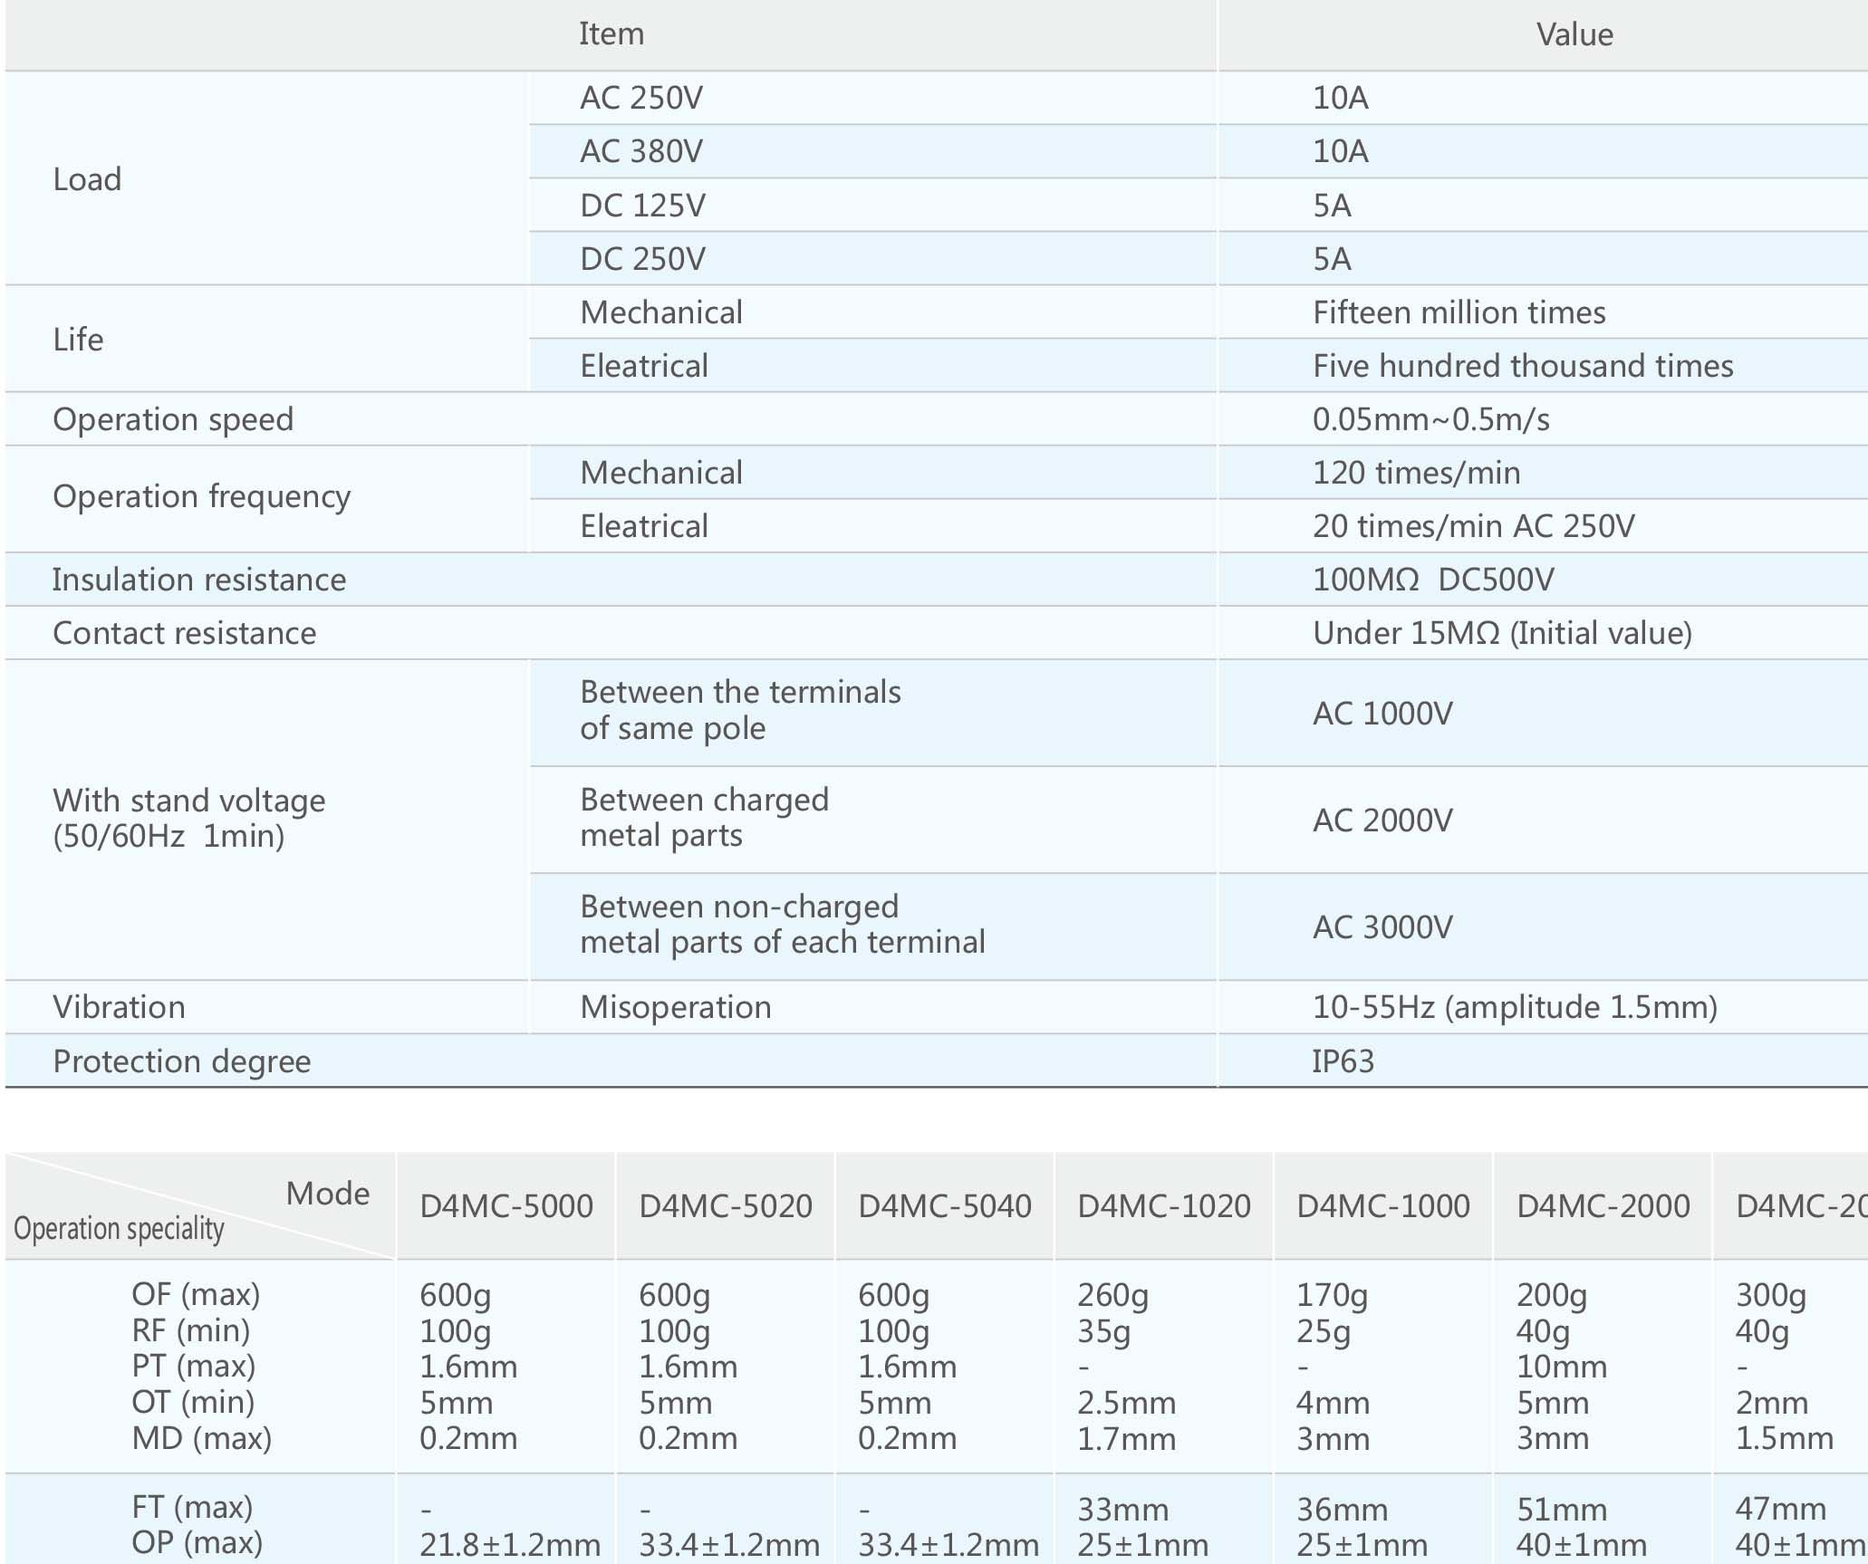The width and height of the screenshot is (1868, 1564).
Task: Select the 'D4MC-2000' column header
Action: click(1603, 1206)
